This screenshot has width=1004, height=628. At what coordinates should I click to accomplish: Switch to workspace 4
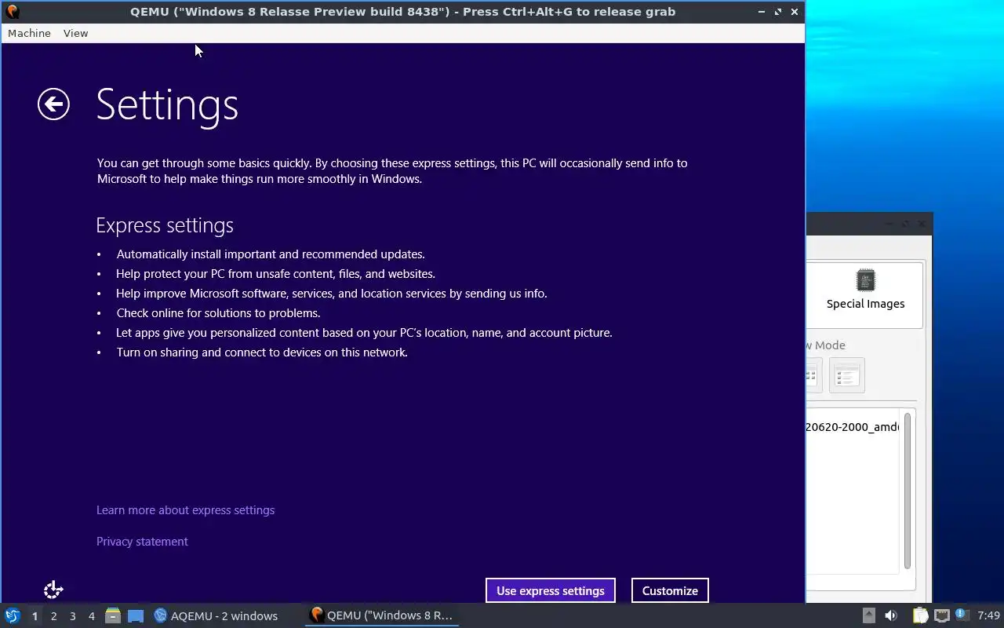[x=91, y=616]
